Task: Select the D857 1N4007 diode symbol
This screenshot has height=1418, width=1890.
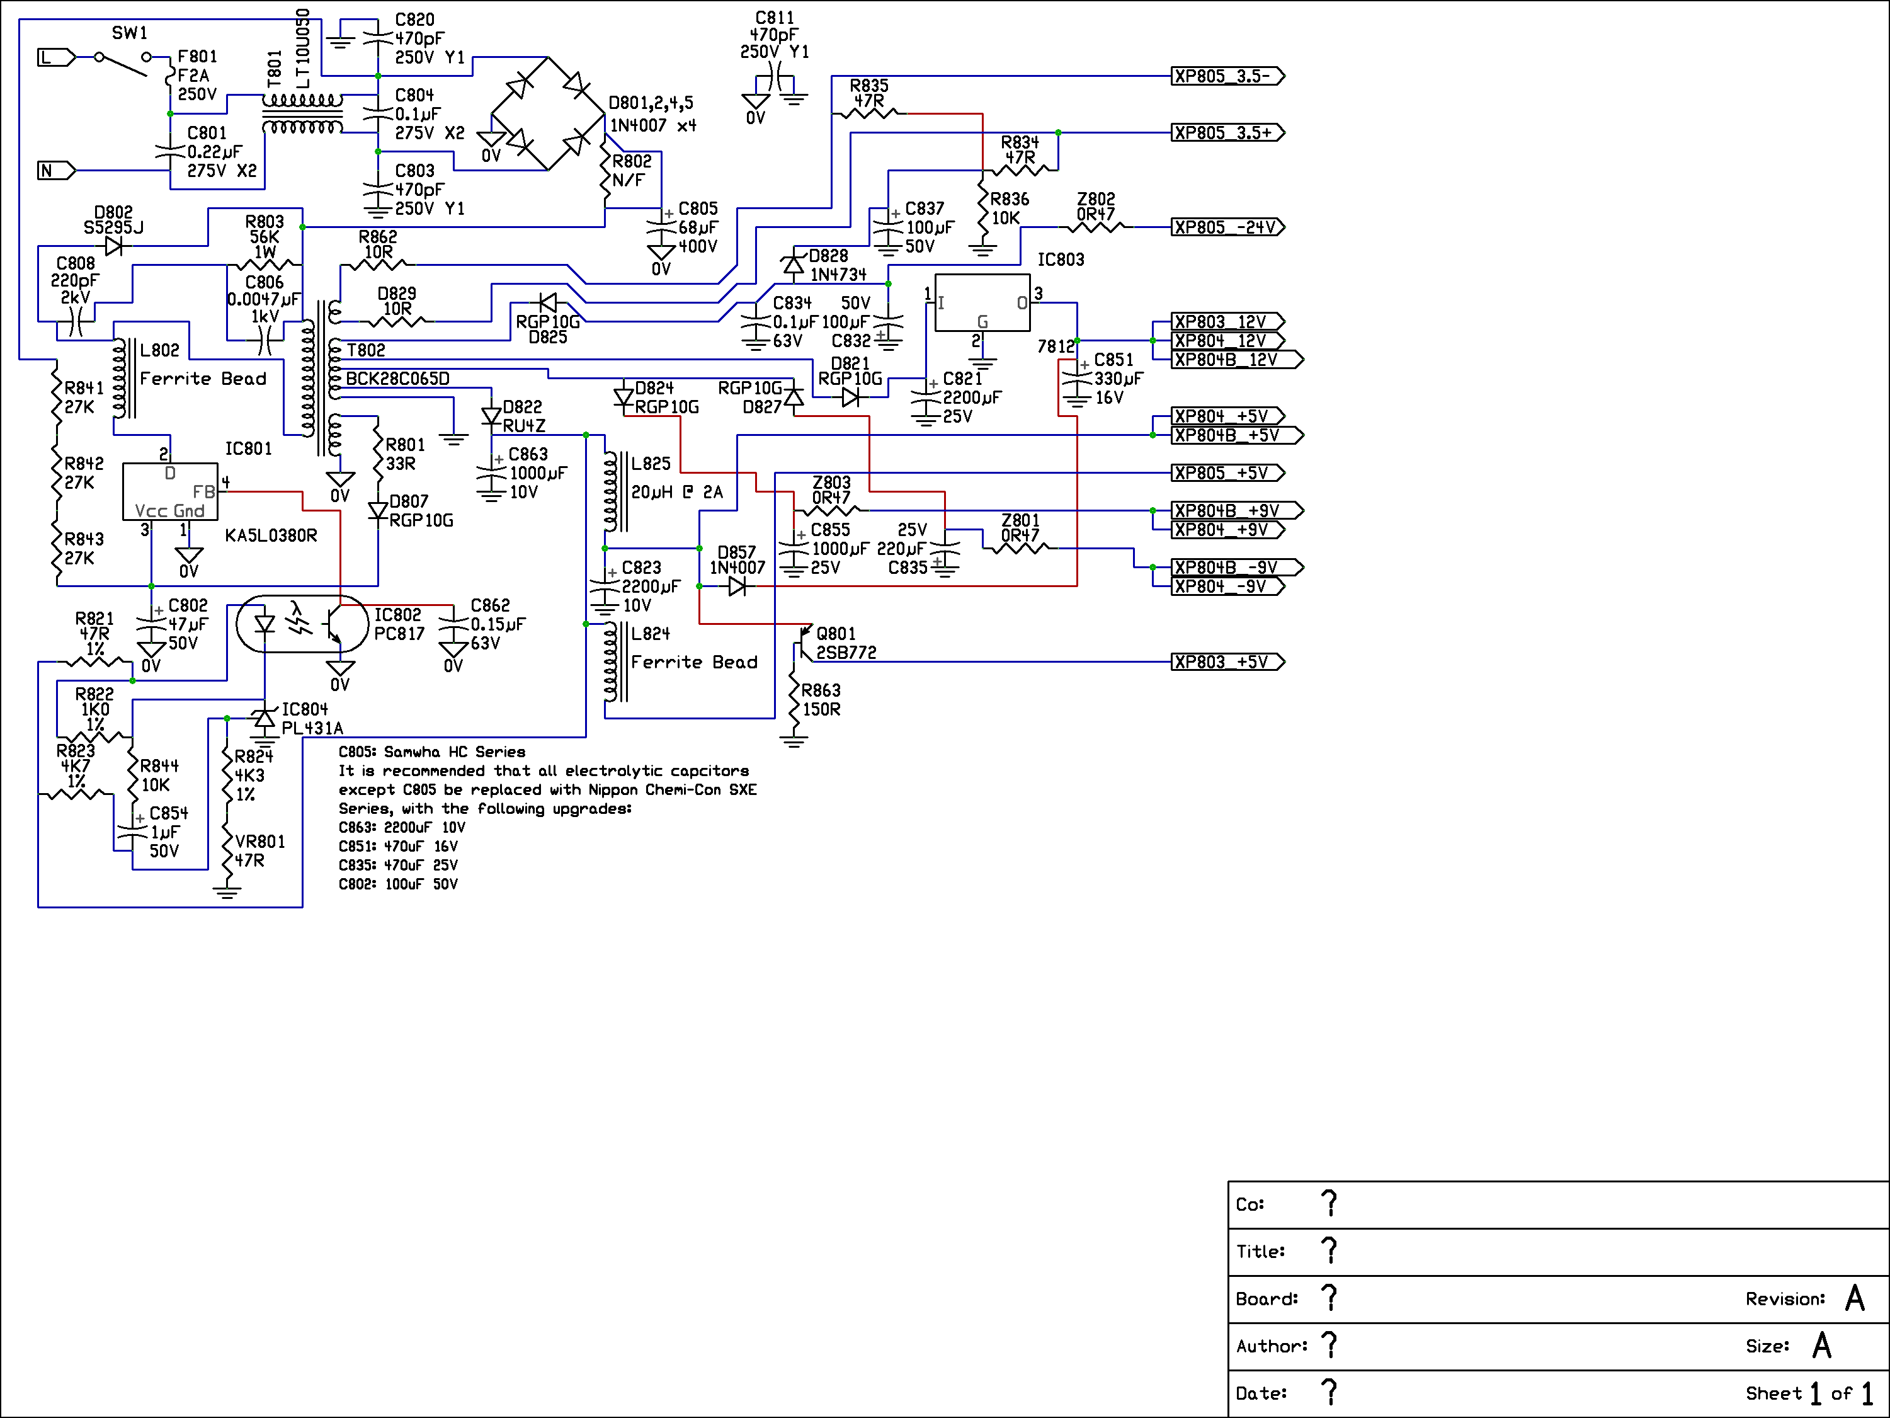Action: (736, 586)
